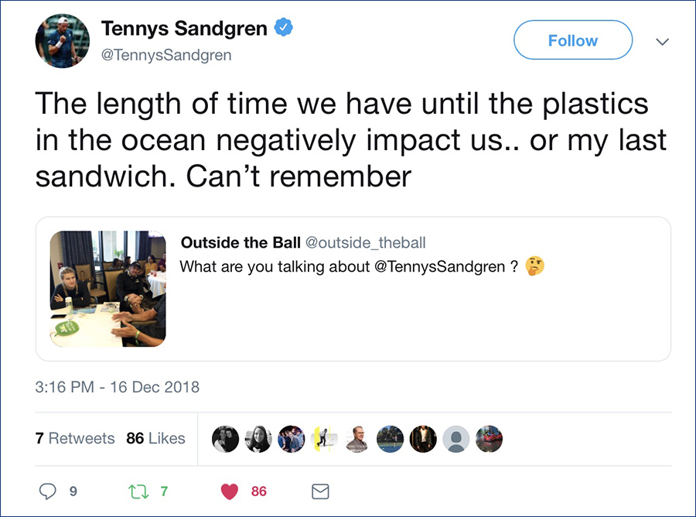Open Tennys Sandgren's profile picture
The width and height of the screenshot is (696, 517).
63,41
